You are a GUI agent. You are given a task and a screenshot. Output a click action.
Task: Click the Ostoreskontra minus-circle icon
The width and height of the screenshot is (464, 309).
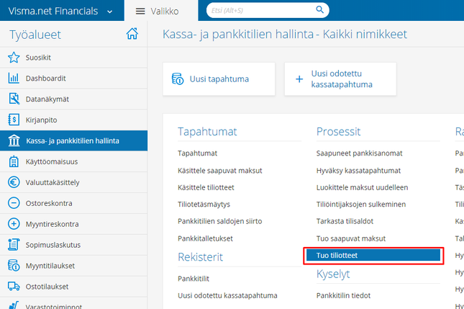point(13,203)
